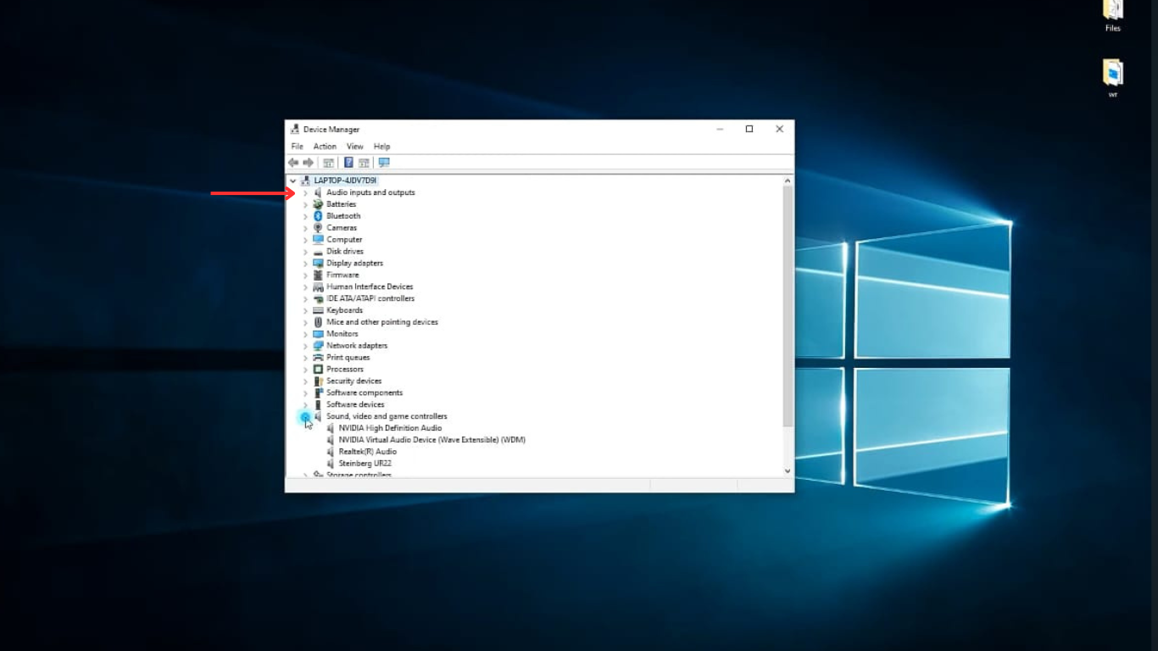Image resolution: width=1158 pixels, height=651 pixels.
Task: Click the blue Bluetooth icon
Action: point(318,216)
